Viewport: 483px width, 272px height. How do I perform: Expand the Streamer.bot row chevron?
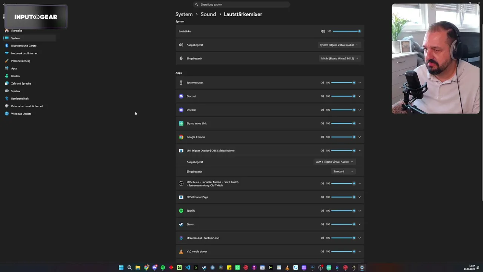pyautogui.click(x=360, y=238)
